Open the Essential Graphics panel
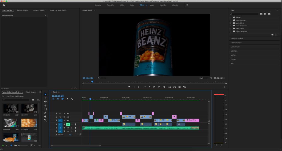 click(237, 39)
